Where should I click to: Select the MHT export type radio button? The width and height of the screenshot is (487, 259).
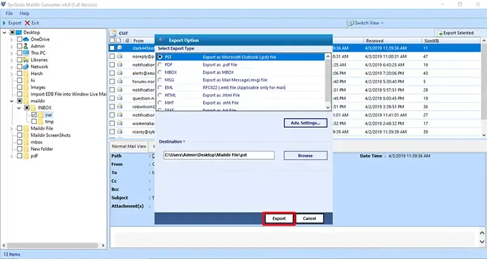click(x=160, y=103)
